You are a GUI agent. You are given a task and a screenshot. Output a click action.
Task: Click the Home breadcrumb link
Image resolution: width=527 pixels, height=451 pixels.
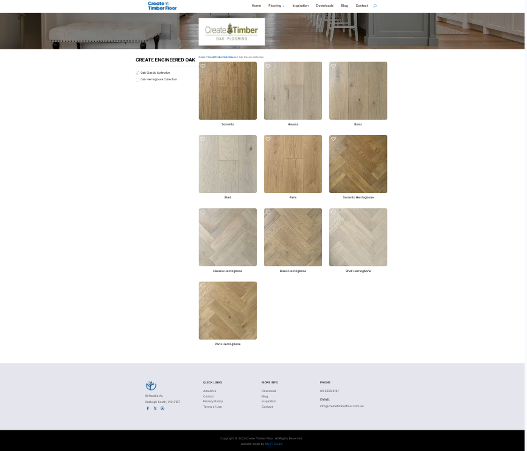202,57
